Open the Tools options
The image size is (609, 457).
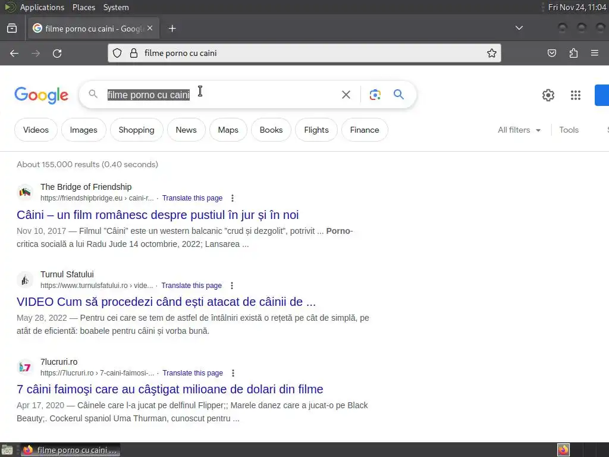click(569, 130)
